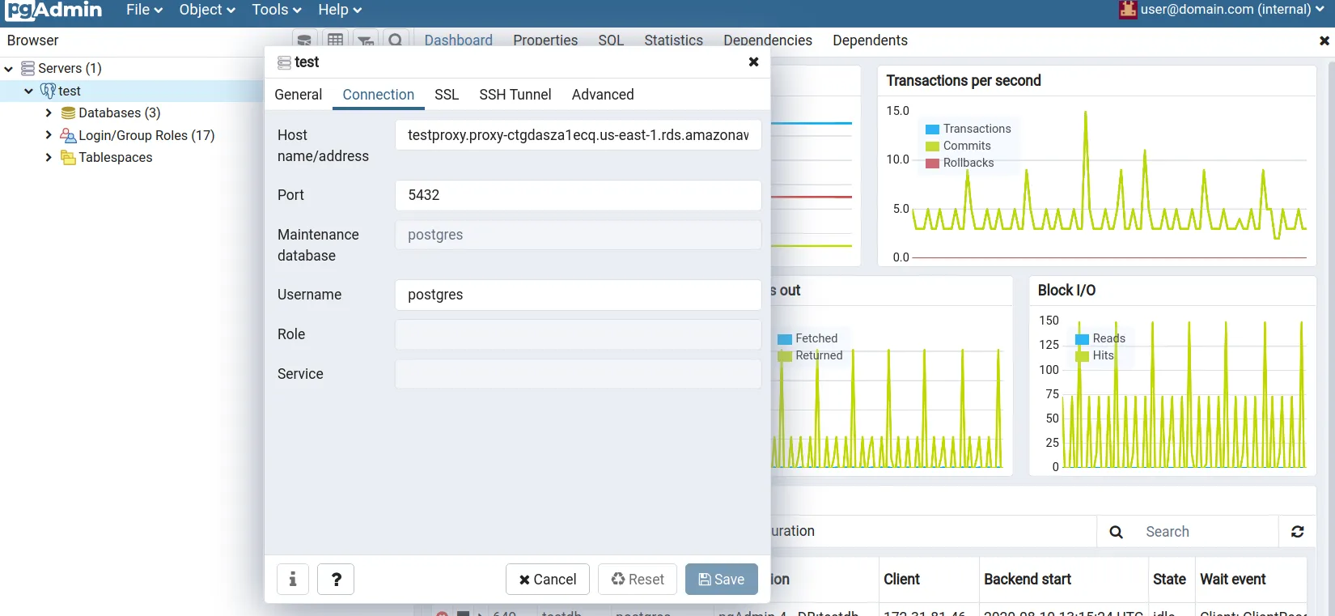The height and width of the screenshot is (616, 1335).
Task: Toggle the Rollbacks legend swatch
Action: tap(932, 164)
